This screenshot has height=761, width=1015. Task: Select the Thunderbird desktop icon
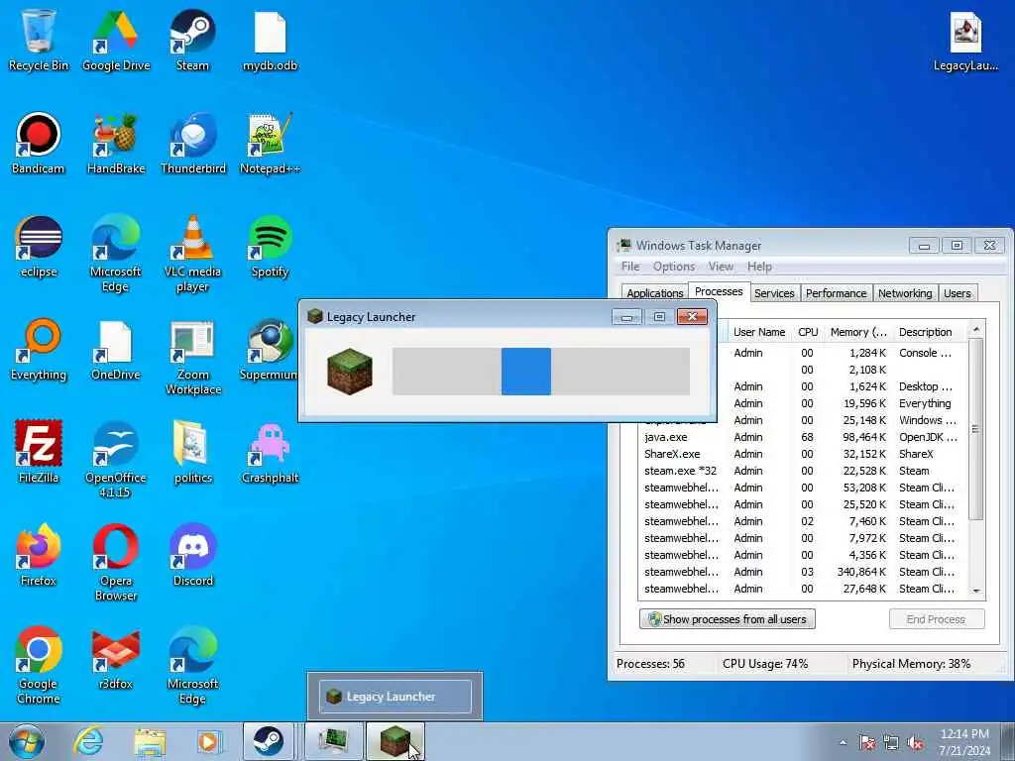click(193, 143)
